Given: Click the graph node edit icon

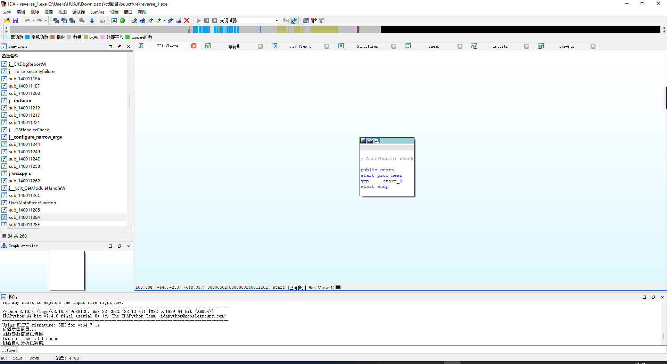Looking at the screenshot, I should coord(370,141).
